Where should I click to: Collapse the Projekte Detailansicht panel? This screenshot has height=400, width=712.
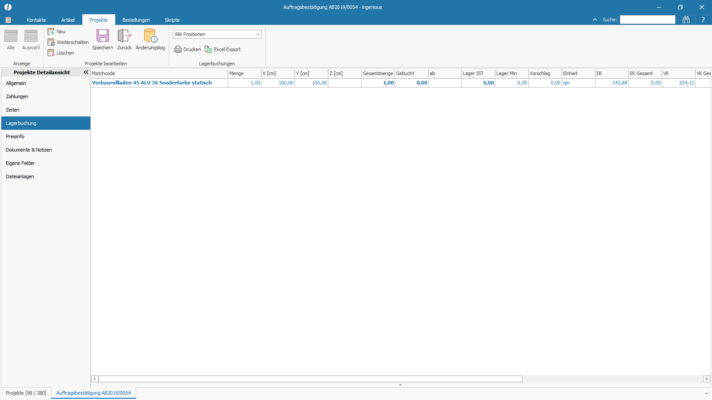[86, 72]
